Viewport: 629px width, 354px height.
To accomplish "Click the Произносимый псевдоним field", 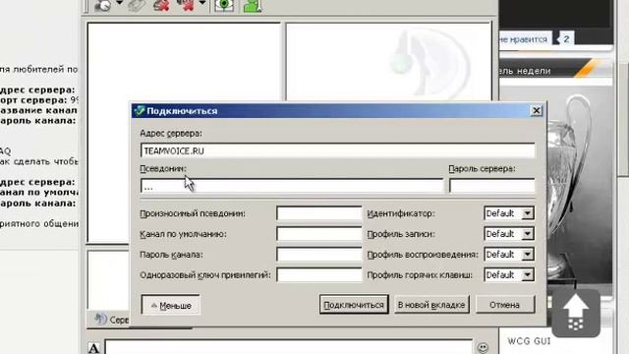I will coord(318,213).
